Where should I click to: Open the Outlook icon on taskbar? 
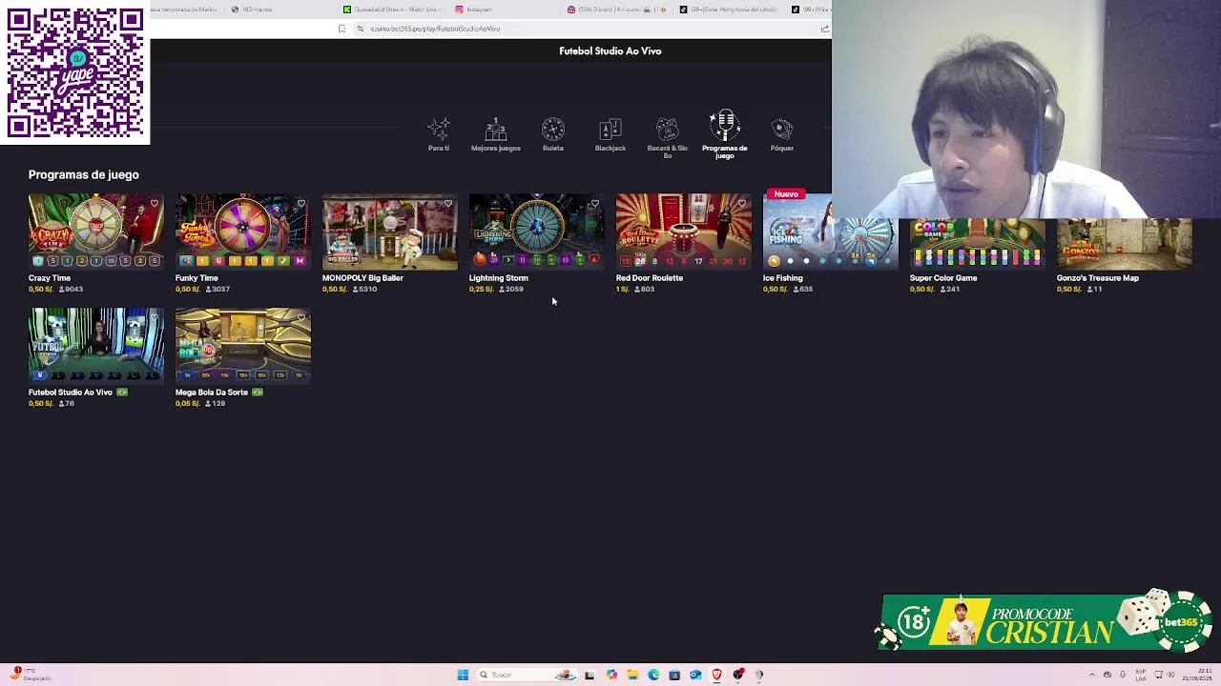[695, 675]
